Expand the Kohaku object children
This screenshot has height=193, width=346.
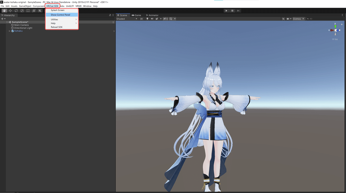point(10,31)
